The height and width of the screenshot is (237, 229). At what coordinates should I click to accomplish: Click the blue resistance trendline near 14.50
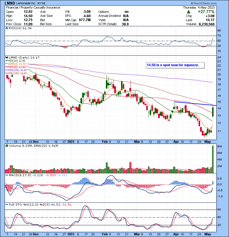coord(195,104)
